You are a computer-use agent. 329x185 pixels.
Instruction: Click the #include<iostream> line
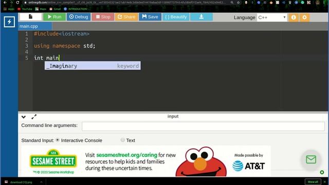(x=62, y=34)
